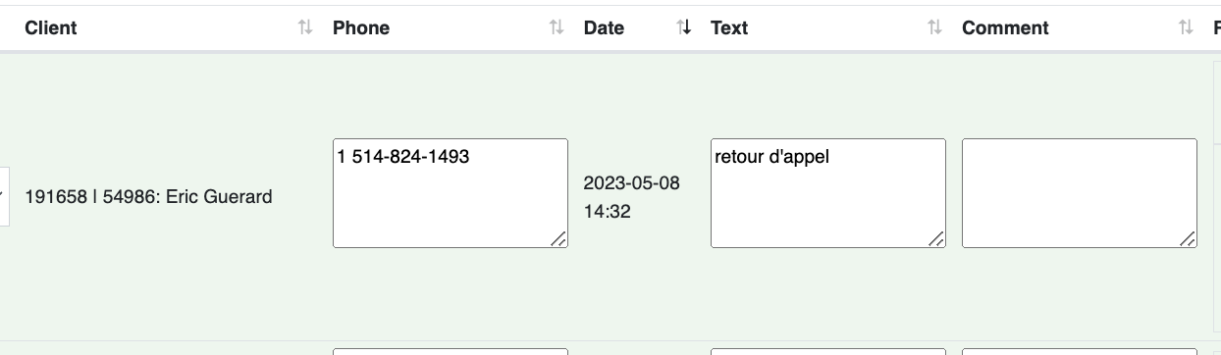Click the client cell 191658 | 54986: Eric Guerard
Image resolution: width=1221 pixels, height=355 pixels.
point(148,197)
